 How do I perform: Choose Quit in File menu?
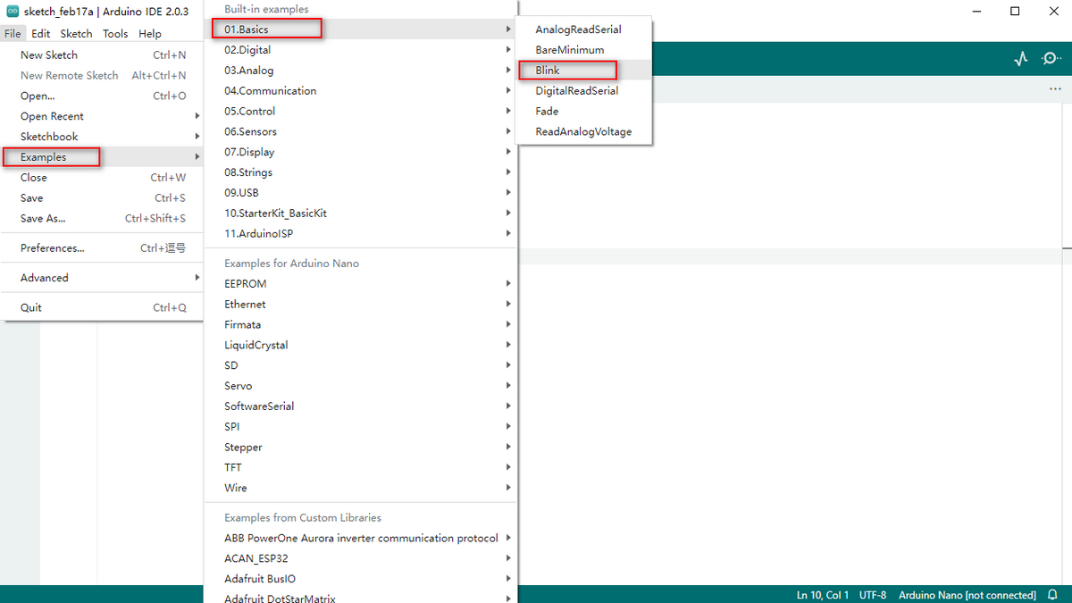[x=102, y=307]
